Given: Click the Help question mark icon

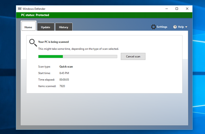Looking at the screenshot, I should pyautogui.click(x=175, y=27).
